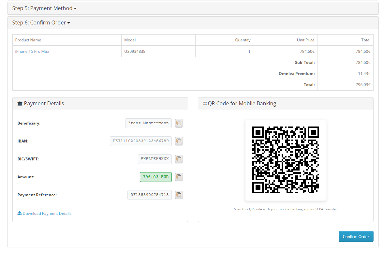Copy the IBAN number
The width and height of the screenshot is (383, 253).
pos(179,141)
